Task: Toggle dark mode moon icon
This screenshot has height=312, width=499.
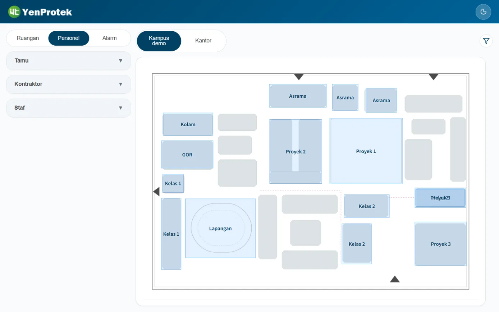Action: (x=483, y=12)
